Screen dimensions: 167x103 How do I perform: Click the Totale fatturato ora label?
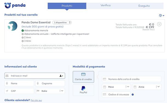tap(126, 25)
